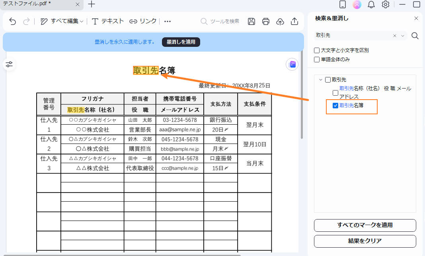
Task: Open the more tools ellipsis icon
Action: [x=167, y=21]
